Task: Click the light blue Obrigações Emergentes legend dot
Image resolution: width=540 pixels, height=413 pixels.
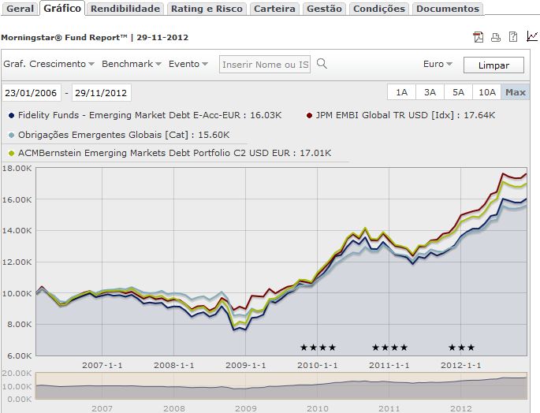Action: click(x=11, y=135)
